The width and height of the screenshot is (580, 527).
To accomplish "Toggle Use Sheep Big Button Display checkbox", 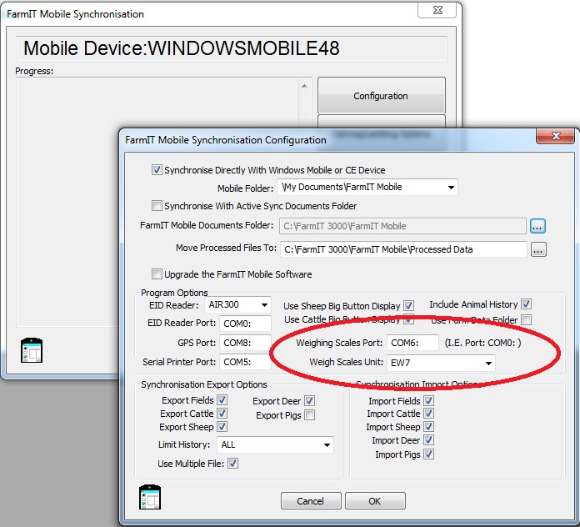I will click(408, 306).
